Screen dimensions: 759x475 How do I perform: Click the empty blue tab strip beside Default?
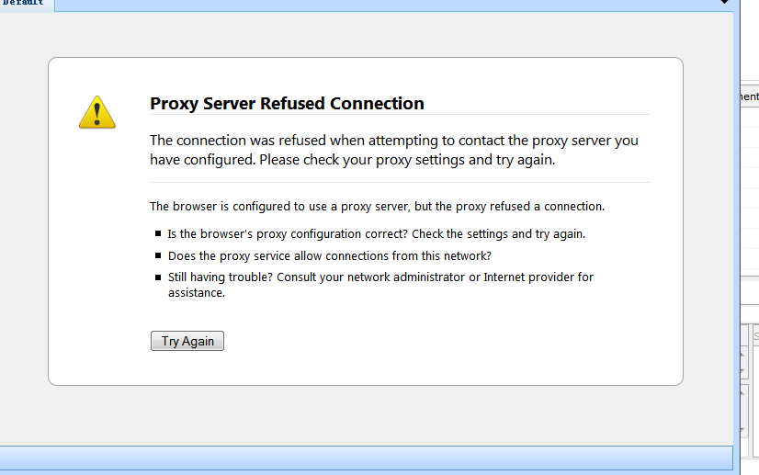[368, 5]
